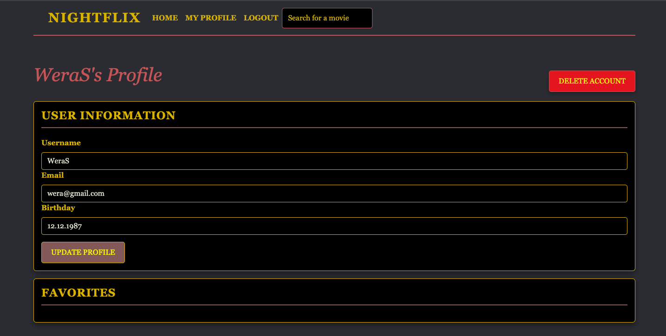Click the FAVORITES heading
The height and width of the screenshot is (336, 666).
click(78, 293)
